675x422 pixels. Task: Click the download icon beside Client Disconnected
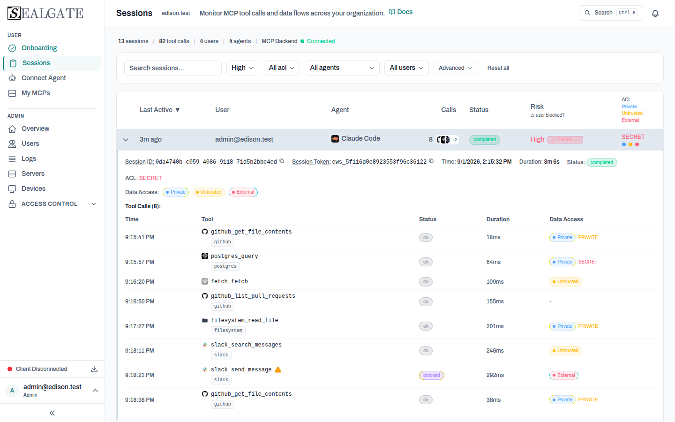tap(94, 369)
